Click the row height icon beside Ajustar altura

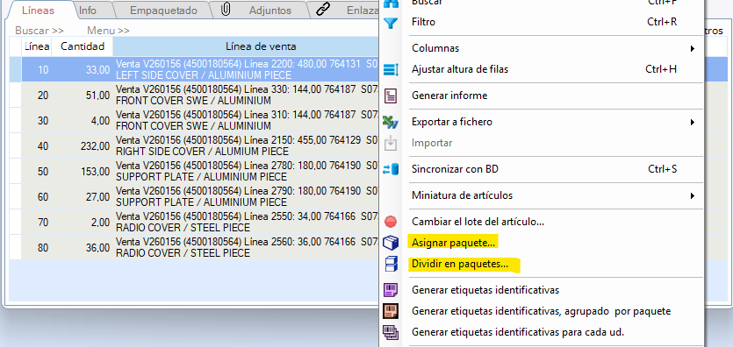391,70
